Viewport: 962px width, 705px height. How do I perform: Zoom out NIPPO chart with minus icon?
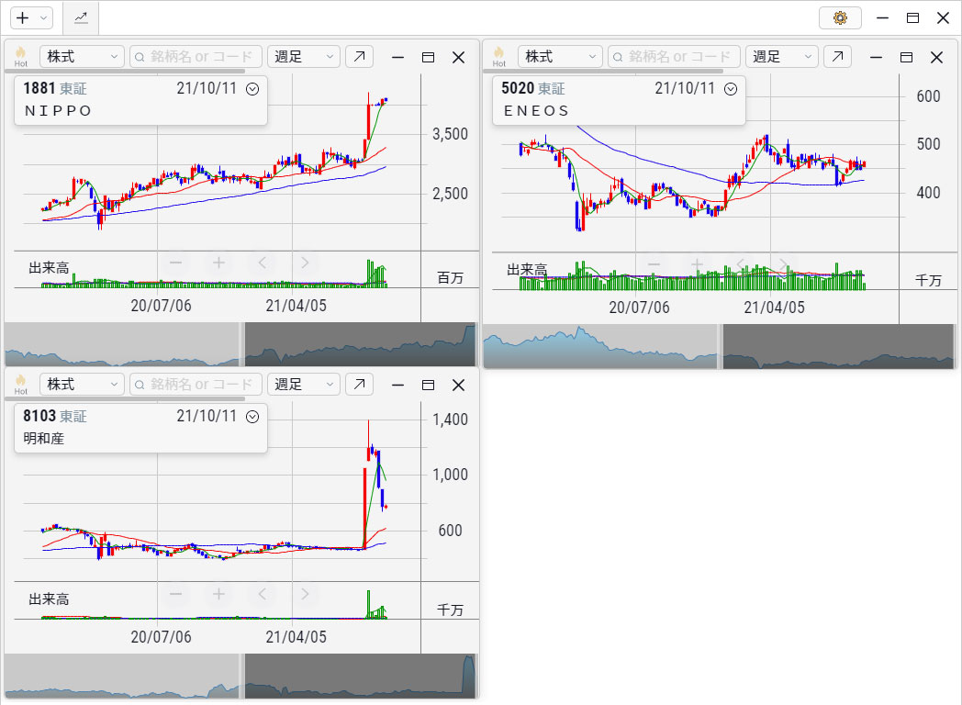click(x=176, y=263)
